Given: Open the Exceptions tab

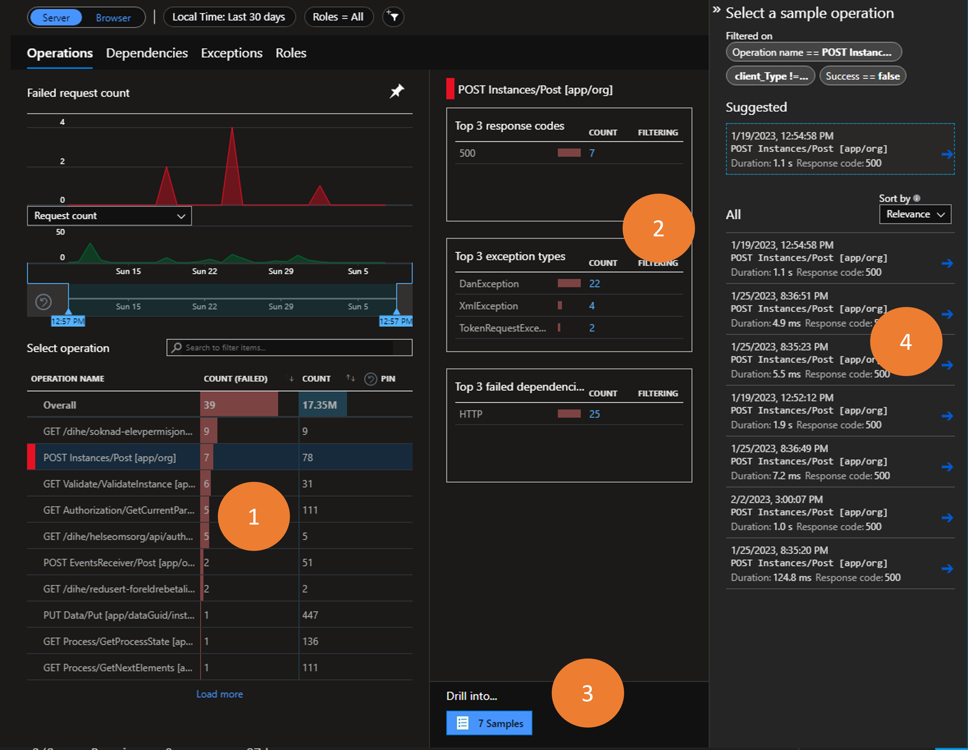Looking at the screenshot, I should (231, 53).
